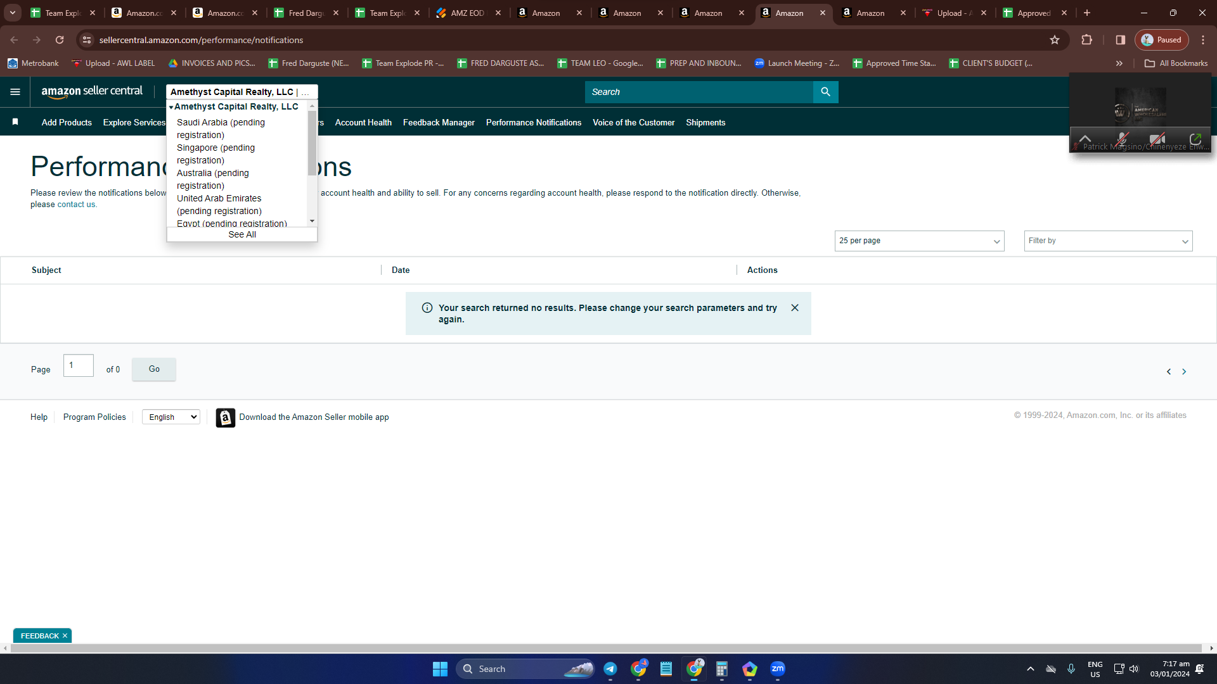Open Zoom from the taskbar
This screenshot has height=684, width=1217.
pyautogui.click(x=778, y=669)
